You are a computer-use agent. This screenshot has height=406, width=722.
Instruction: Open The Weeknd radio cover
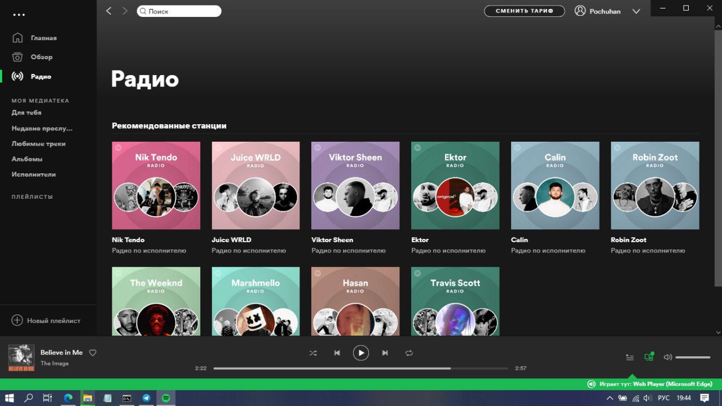click(156, 302)
